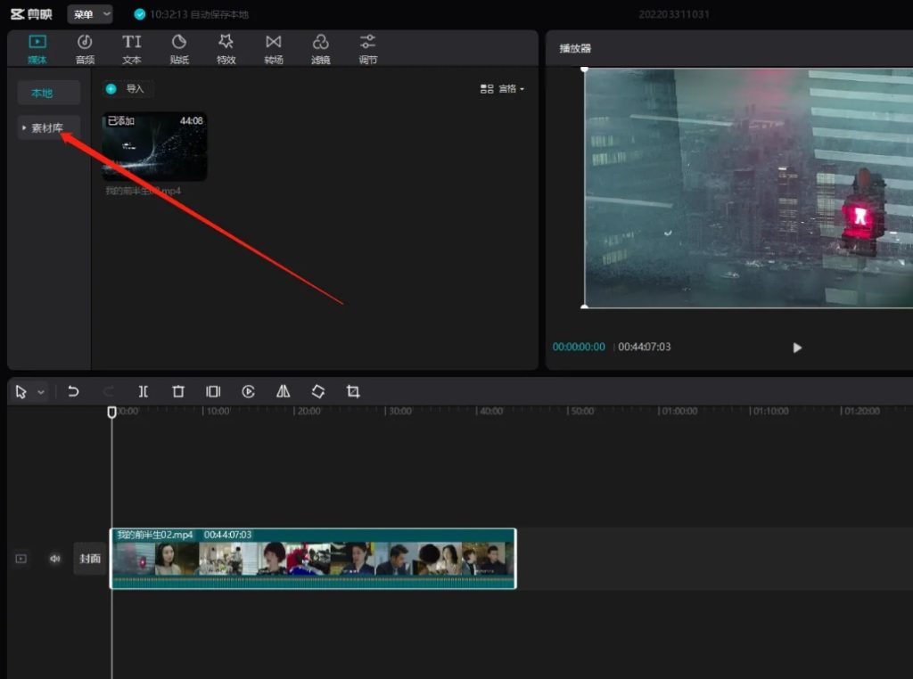Open the 贴纸 stickers tab
Screen dimensions: 913x679
(x=179, y=49)
